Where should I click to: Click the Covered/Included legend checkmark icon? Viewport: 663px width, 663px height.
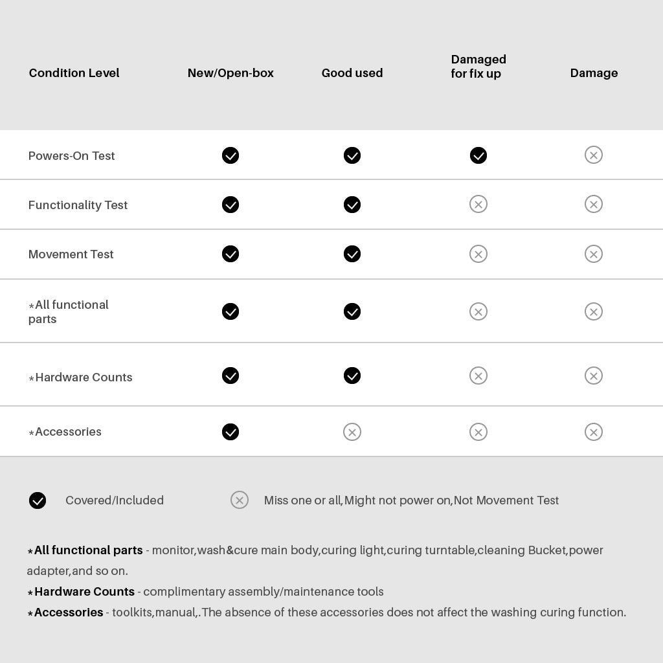click(x=38, y=500)
